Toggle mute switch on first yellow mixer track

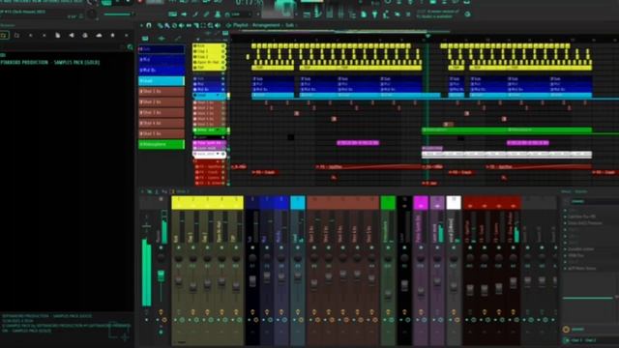point(179,247)
